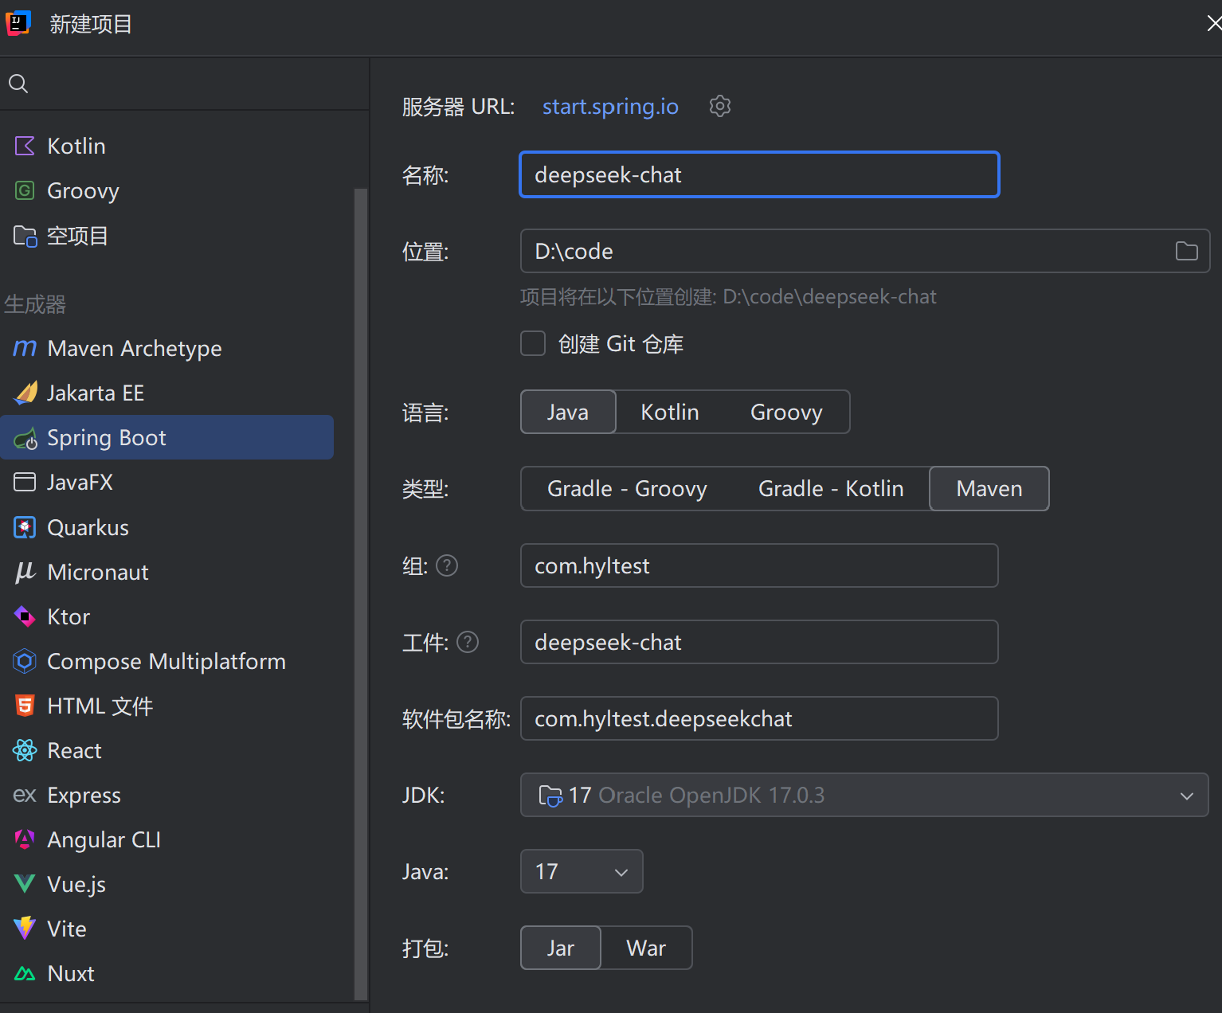Select Java as the language

click(568, 412)
